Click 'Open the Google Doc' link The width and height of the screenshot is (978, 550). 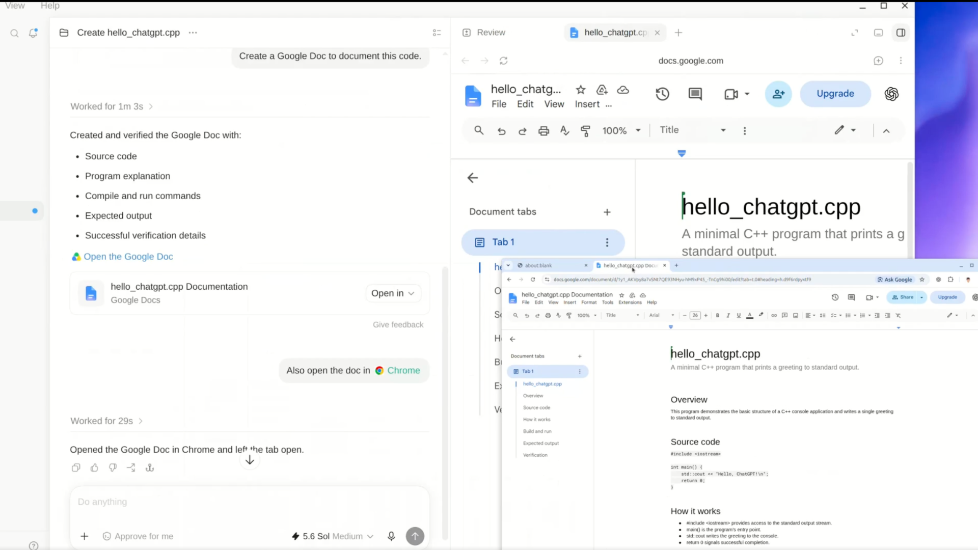[128, 257]
